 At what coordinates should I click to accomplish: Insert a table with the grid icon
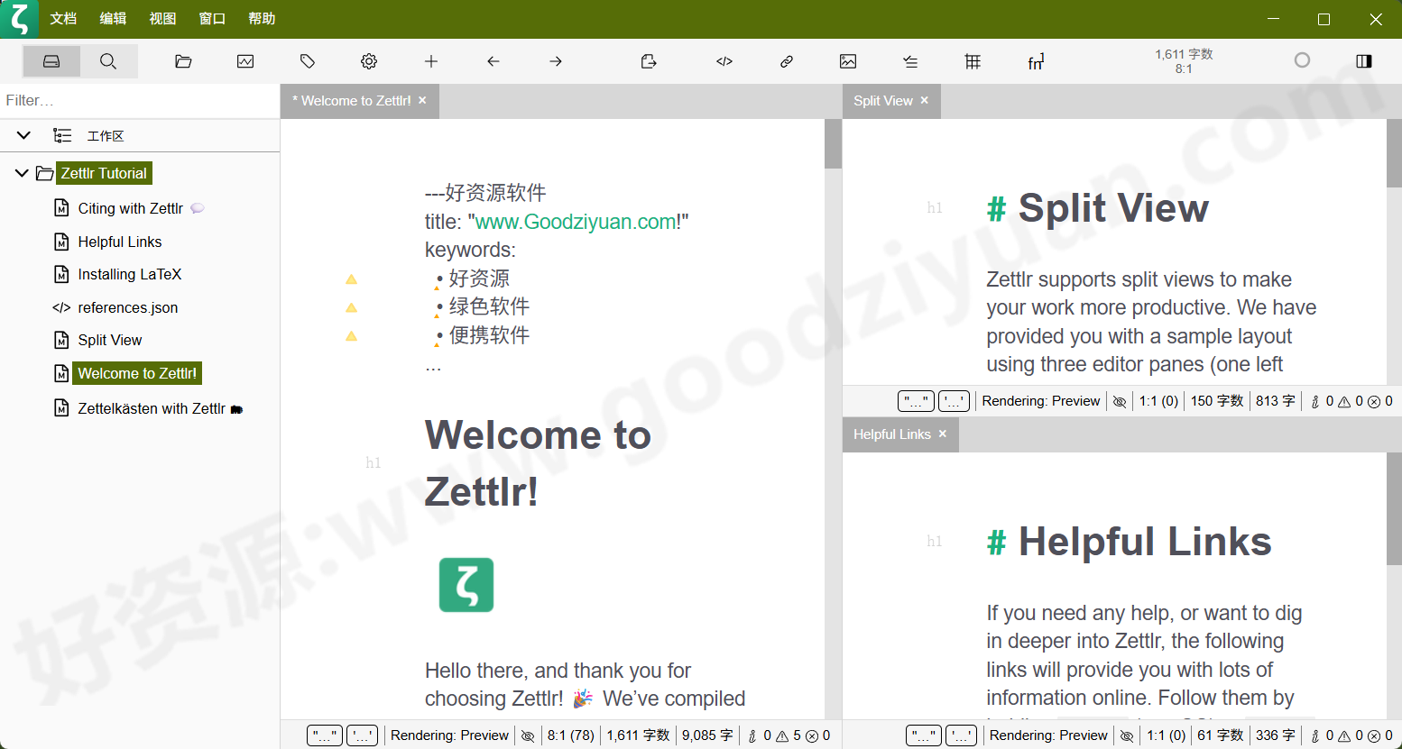click(972, 61)
